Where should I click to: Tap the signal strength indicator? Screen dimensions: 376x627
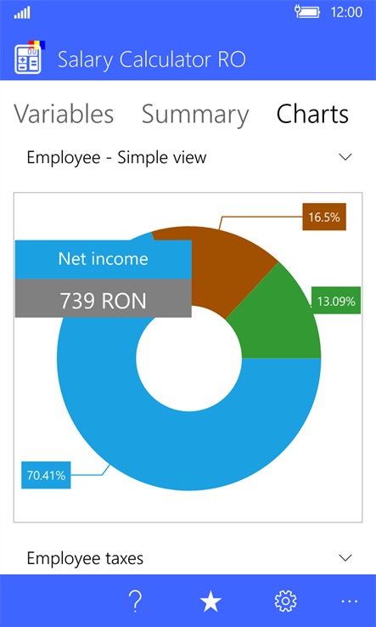22,13
